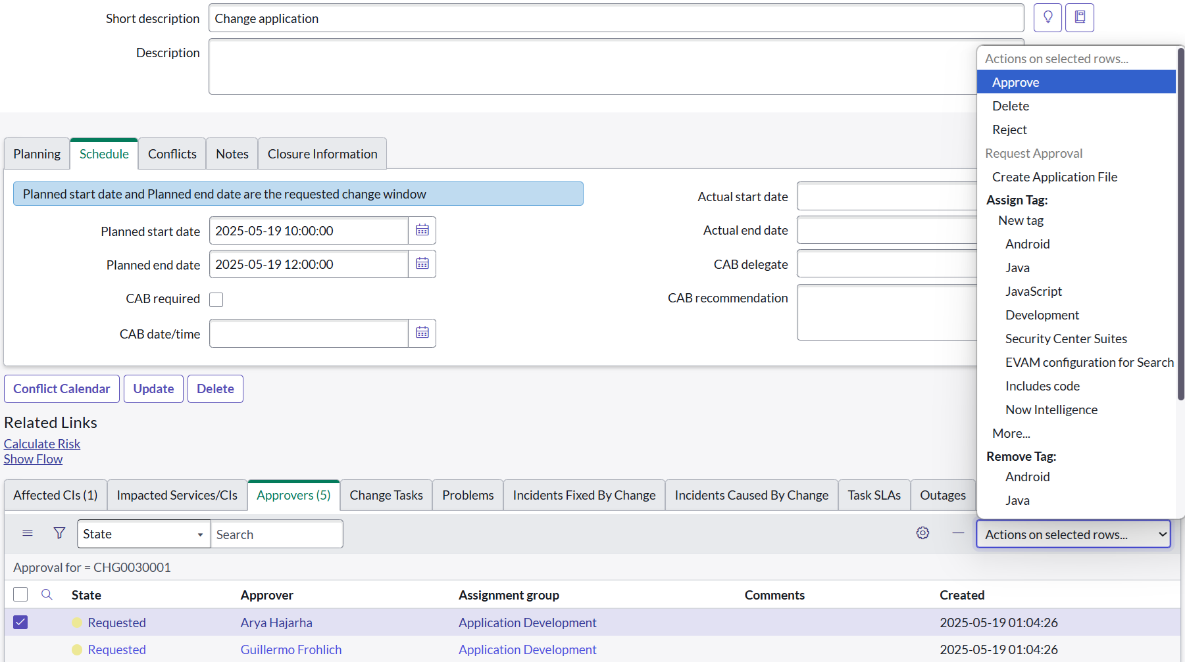Viewport: 1185px width, 662px height.
Task: Open calendar picker for CAB date/time
Action: tap(422, 333)
